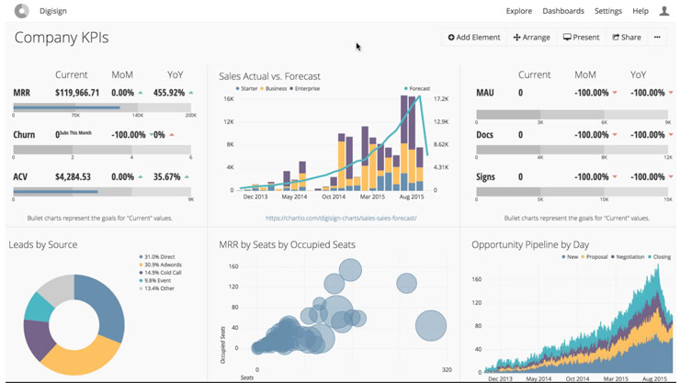Screen dimensions: 680x383
Task: Share the Company KPIs dashboard
Action: [627, 38]
